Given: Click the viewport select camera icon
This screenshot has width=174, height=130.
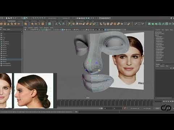Looking at the screenshot, I should point(25,30).
